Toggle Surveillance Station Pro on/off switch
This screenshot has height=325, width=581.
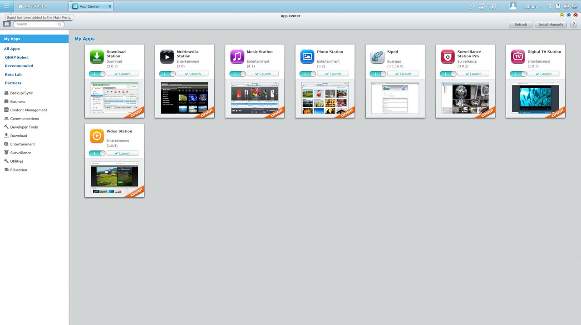[x=448, y=74]
